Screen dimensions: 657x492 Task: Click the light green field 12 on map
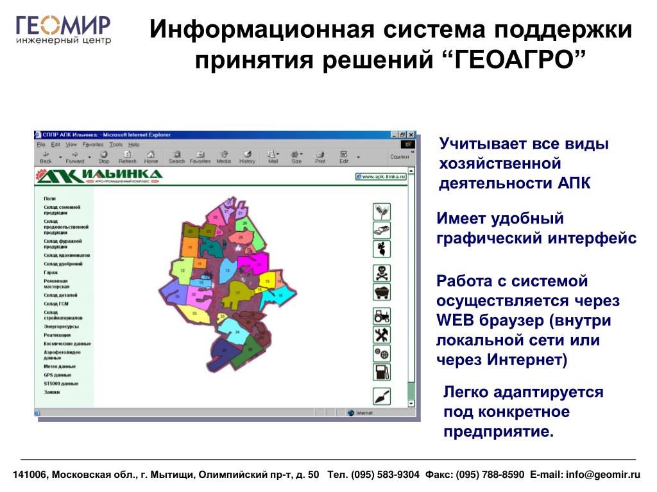coord(182,271)
